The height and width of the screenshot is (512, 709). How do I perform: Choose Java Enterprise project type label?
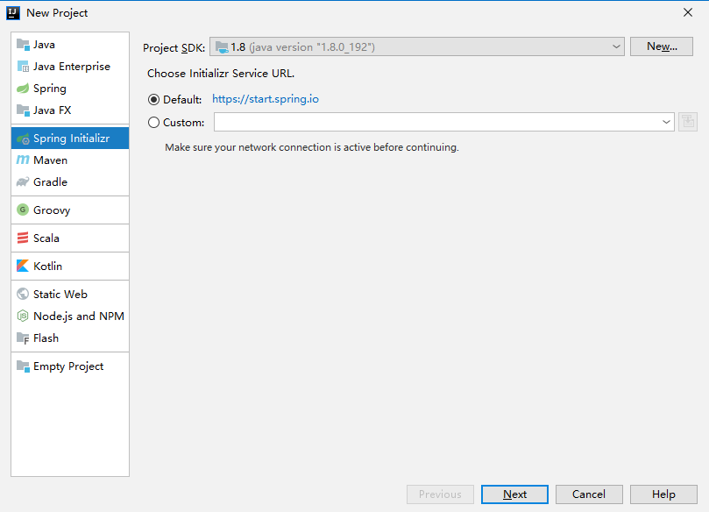72,67
